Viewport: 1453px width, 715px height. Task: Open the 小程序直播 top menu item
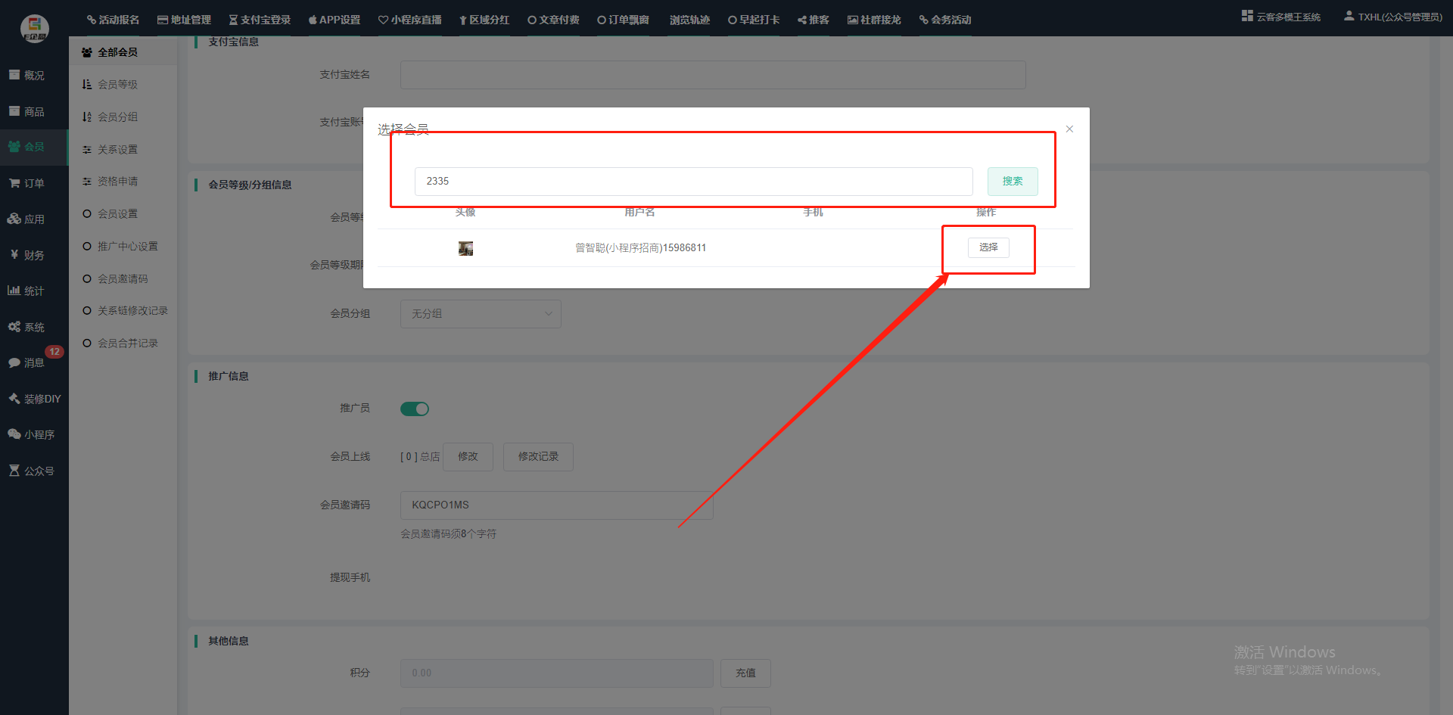[409, 20]
